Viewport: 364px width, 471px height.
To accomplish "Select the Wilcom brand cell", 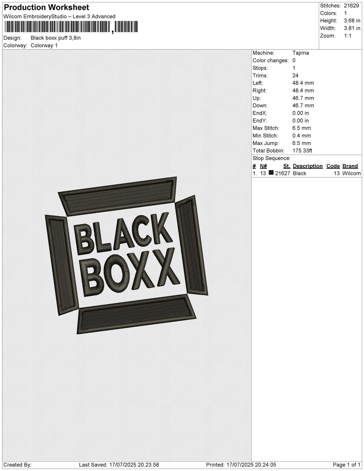I will coord(351,173).
